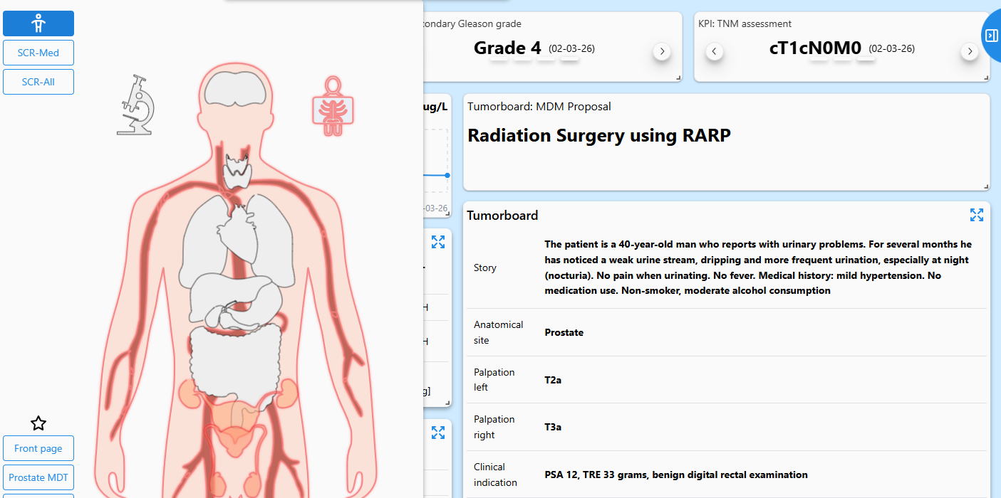
Task: Toggle the star favorite icon
Action: (38, 424)
